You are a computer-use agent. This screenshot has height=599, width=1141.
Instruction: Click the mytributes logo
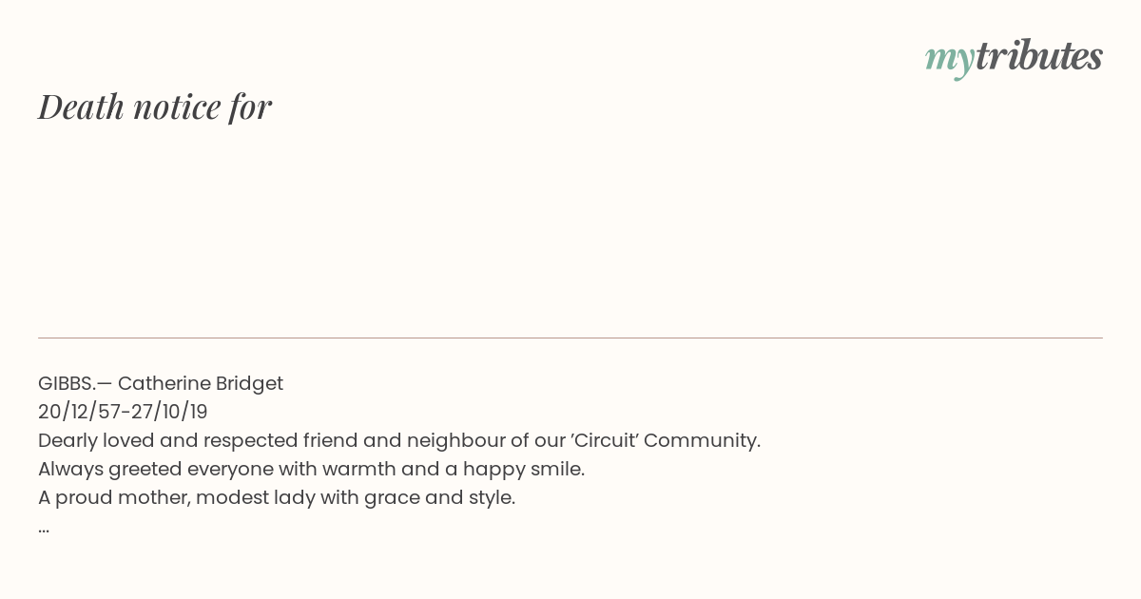pos(1014,57)
